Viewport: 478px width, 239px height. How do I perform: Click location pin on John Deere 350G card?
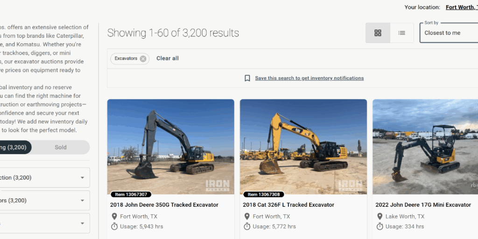(x=114, y=217)
